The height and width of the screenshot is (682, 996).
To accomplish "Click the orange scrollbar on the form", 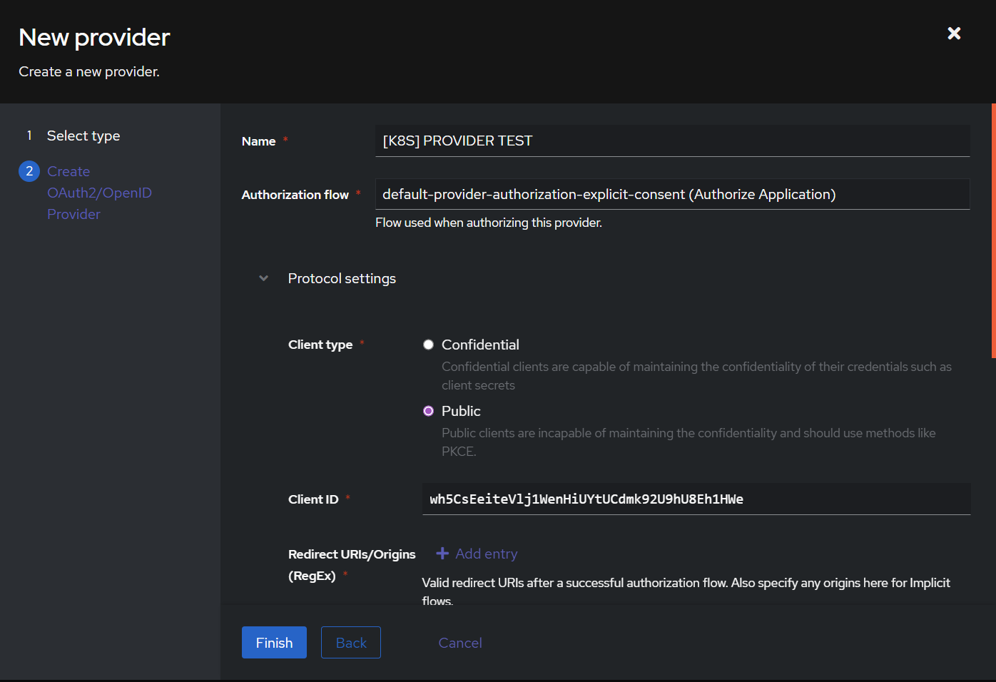I will pyautogui.click(x=993, y=230).
